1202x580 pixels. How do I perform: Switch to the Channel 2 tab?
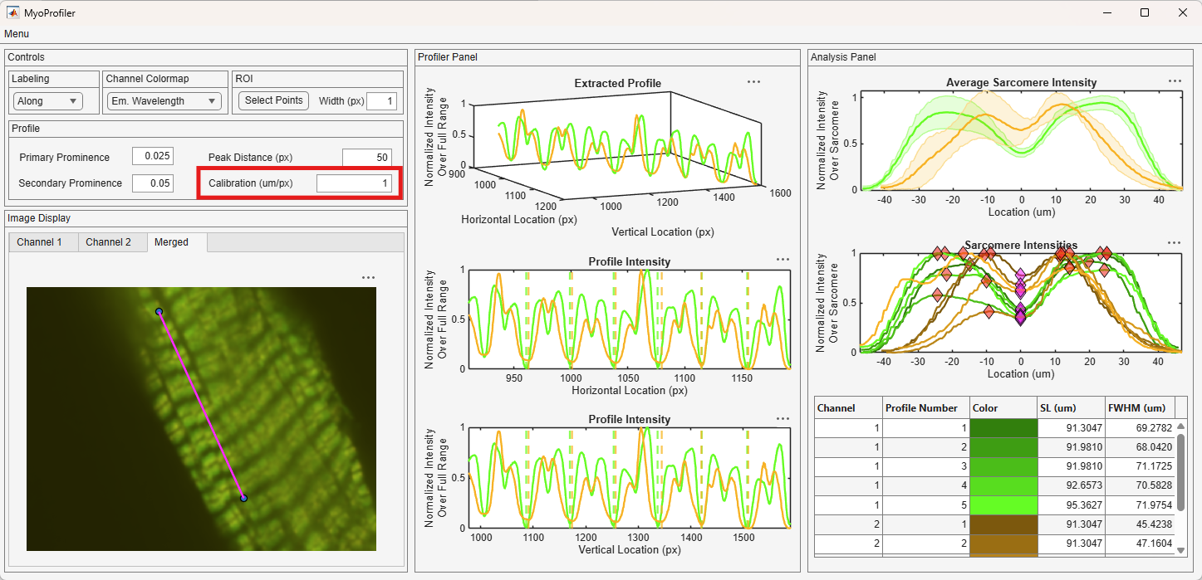(x=109, y=242)
